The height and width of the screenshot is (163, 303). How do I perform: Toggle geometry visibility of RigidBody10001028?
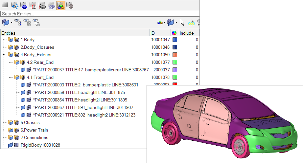10,145
